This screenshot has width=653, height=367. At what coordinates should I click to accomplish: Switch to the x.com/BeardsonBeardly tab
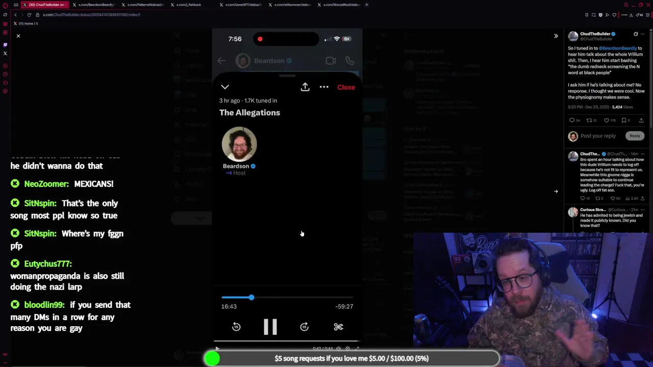click(93, 5)
